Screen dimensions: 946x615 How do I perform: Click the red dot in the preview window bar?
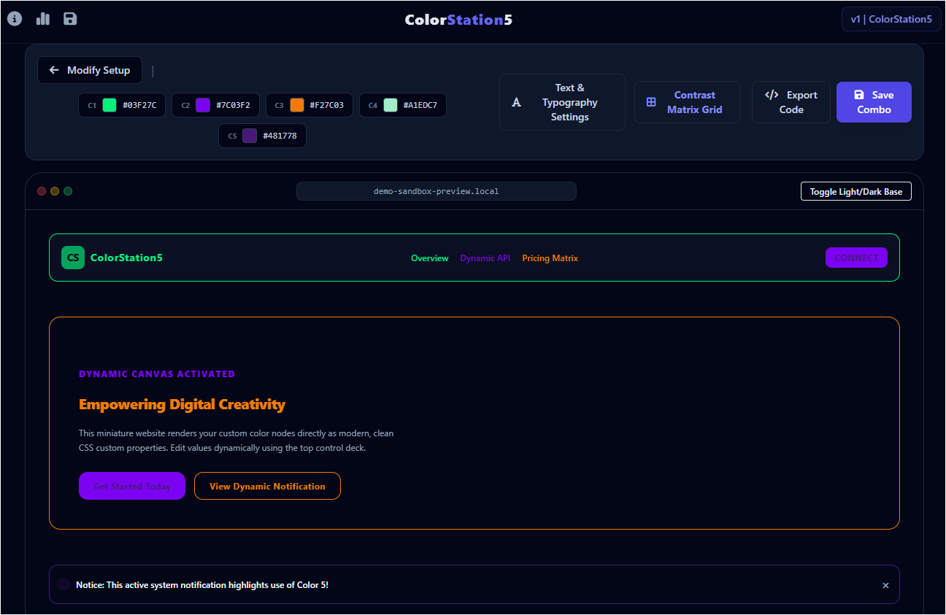[42, 191]
